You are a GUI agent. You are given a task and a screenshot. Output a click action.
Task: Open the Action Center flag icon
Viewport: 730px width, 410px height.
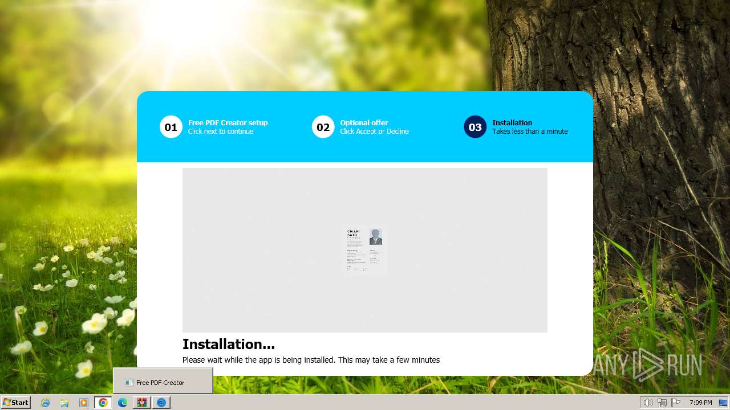pyautogui.click(x=676, y=403)
